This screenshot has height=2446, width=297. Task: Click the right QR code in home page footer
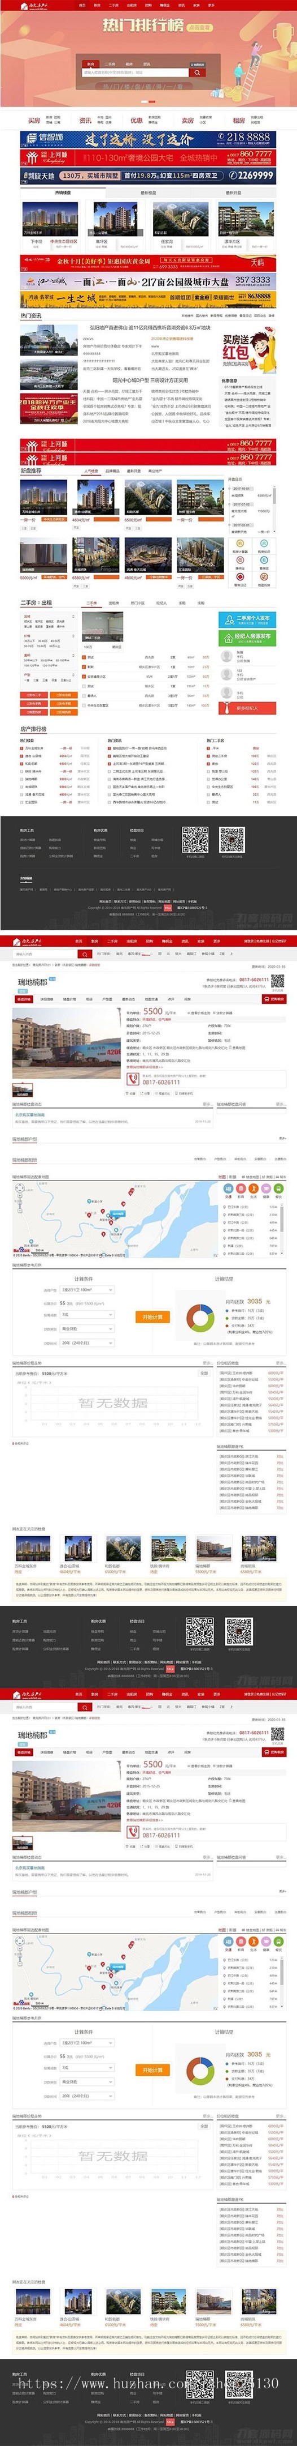232,839
